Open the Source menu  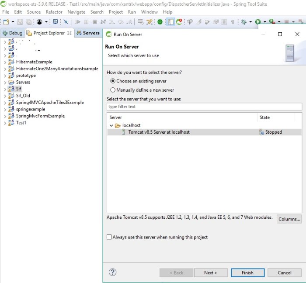point(34,12)
